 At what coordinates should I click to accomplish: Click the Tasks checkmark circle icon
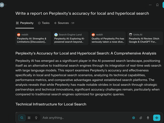click(x=39, y=23)
